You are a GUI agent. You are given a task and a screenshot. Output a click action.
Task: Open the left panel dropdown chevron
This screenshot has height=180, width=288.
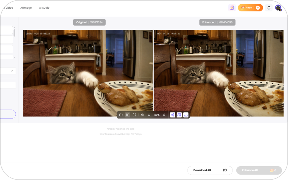[12, 71]
